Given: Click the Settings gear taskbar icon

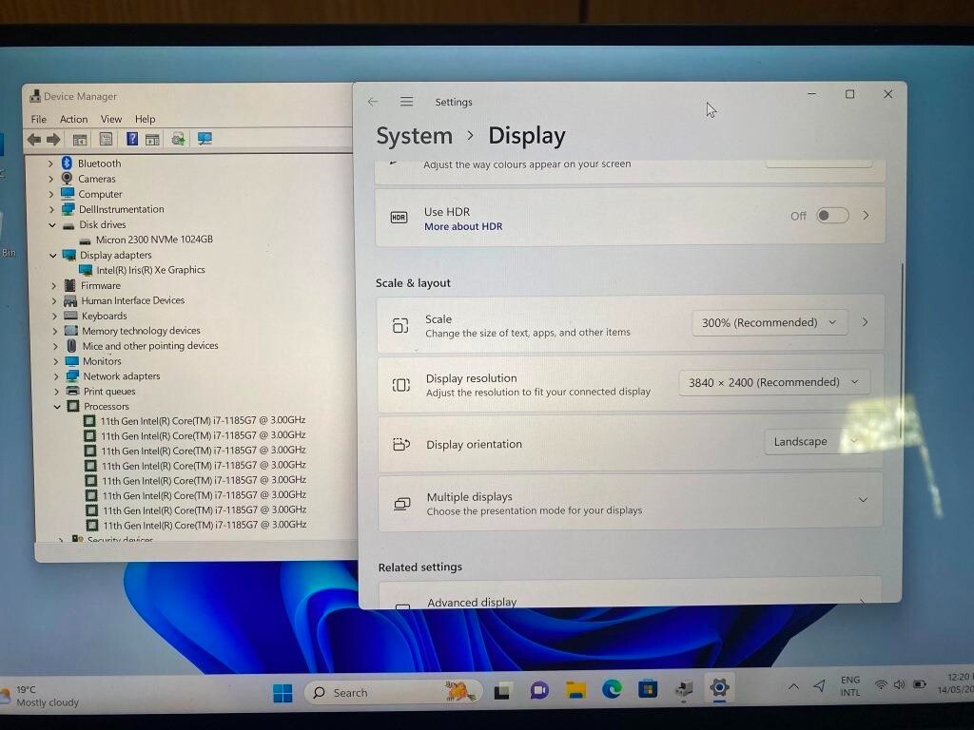Looking at the screenshot, I should (719, 688).
